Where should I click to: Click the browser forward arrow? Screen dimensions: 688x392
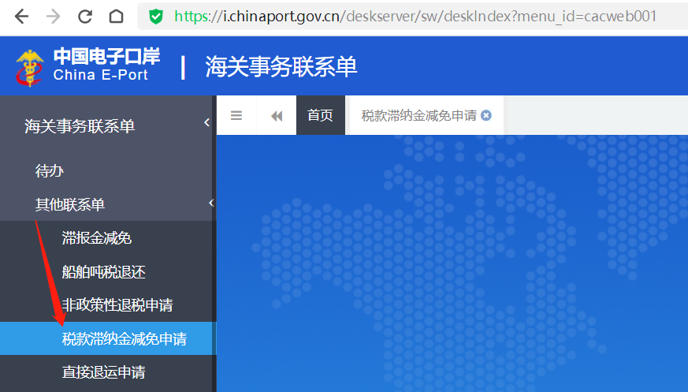point(53,17)
